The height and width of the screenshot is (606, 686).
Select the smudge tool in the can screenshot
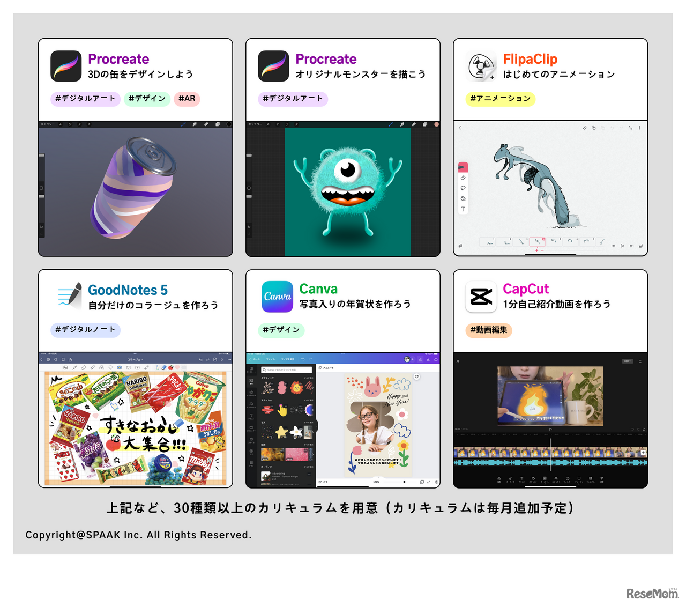click(195, 124)
